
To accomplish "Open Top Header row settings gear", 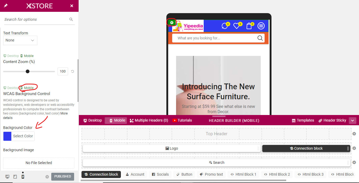I will [354, 134].
